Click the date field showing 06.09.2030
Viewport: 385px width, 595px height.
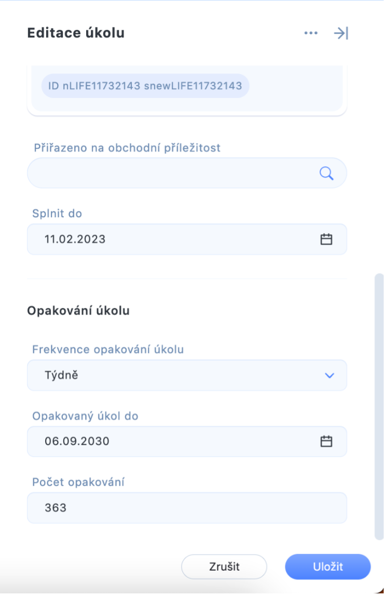(x=187, y=441)
